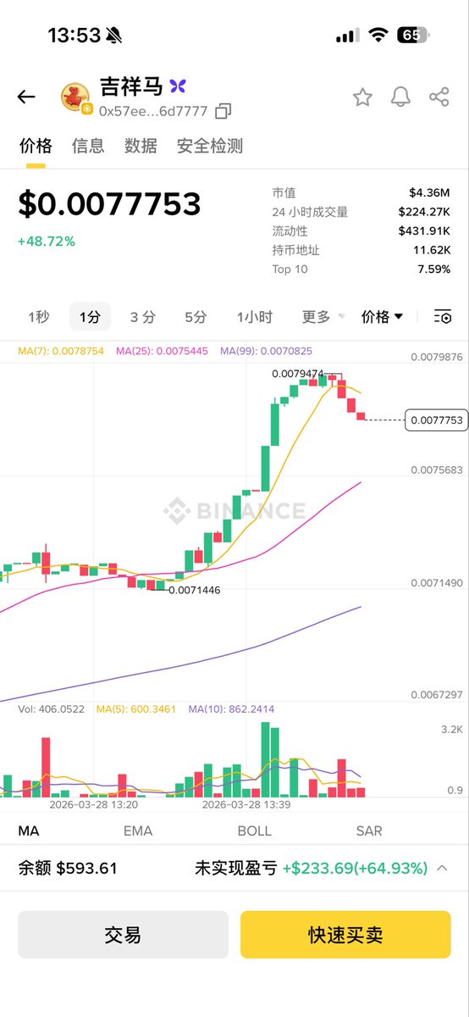The width and height of the screenshot is (469, 1017).
Task: Tap the purple butterfly badge icon
Action: tap(177, 86)
